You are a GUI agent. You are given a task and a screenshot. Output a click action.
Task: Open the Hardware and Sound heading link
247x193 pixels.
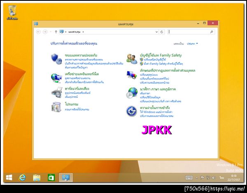click(x=77, y=89)
